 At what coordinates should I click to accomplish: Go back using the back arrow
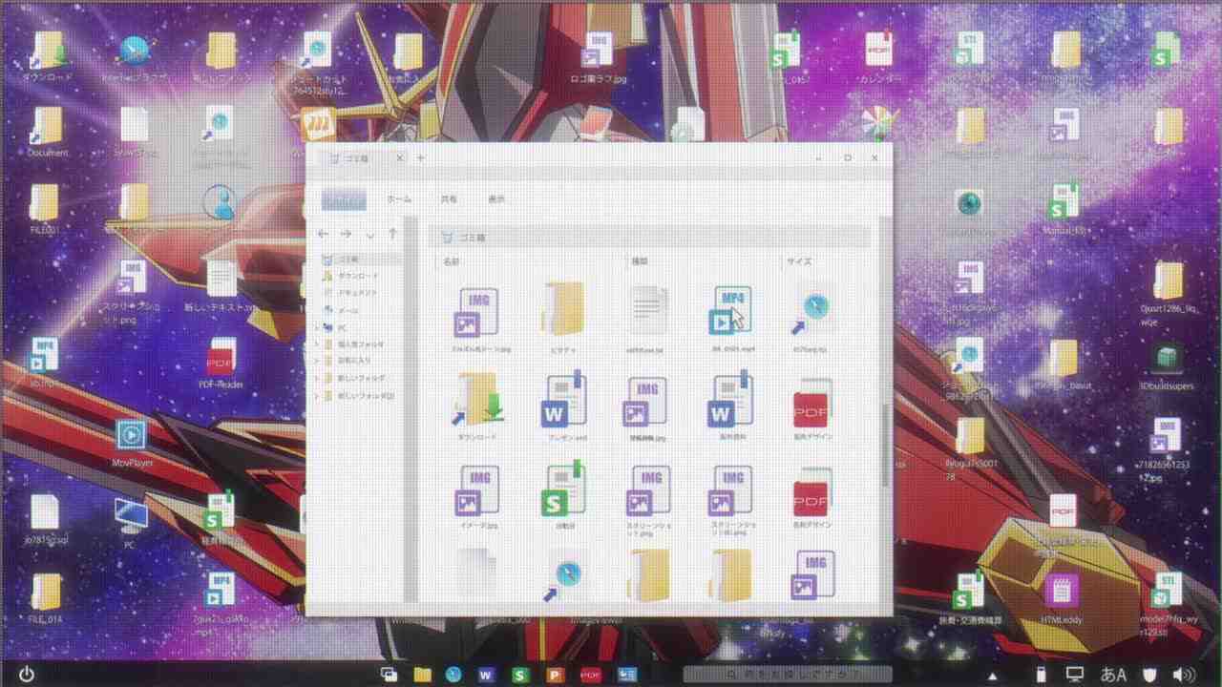(323, 234)
